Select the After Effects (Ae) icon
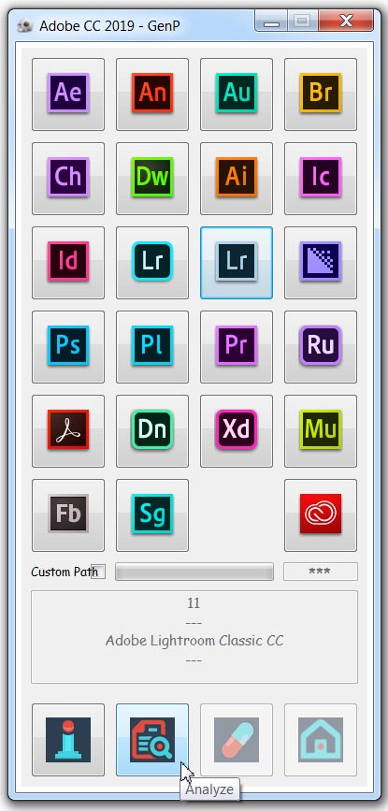Image resolution: width=388 pixels, height=811 pixels. tap(68, 94)
